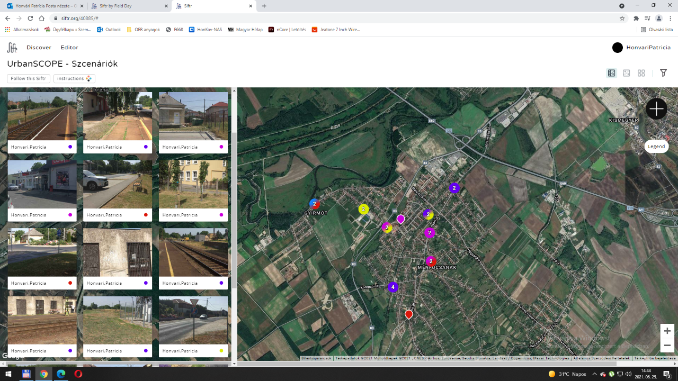The width and height of the screenshot is (678, 381).
Task: Open Opera from the taskbar
Action: pos(78,374)
